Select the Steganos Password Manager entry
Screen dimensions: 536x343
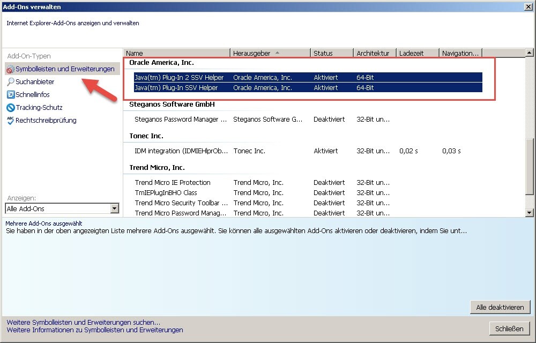tap(177, 120)
